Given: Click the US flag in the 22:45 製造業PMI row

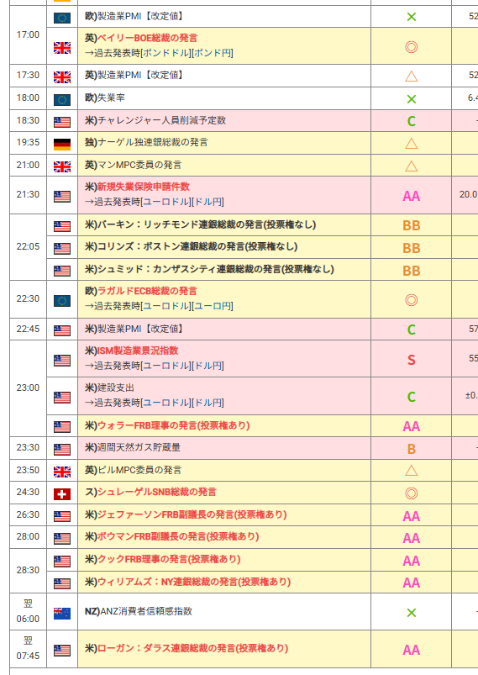Looking at the screenshot, I should click(x=62, y=330).
